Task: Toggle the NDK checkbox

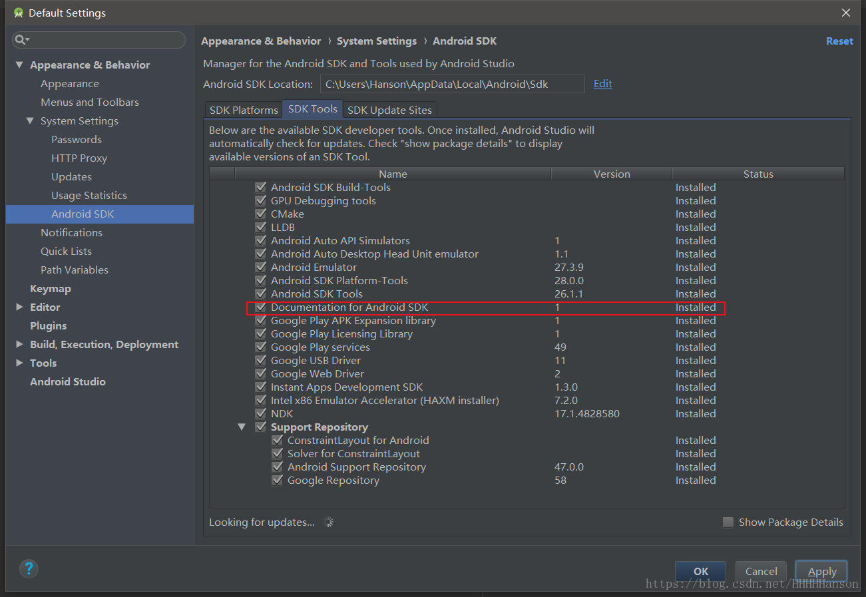Action: (261, 413)
